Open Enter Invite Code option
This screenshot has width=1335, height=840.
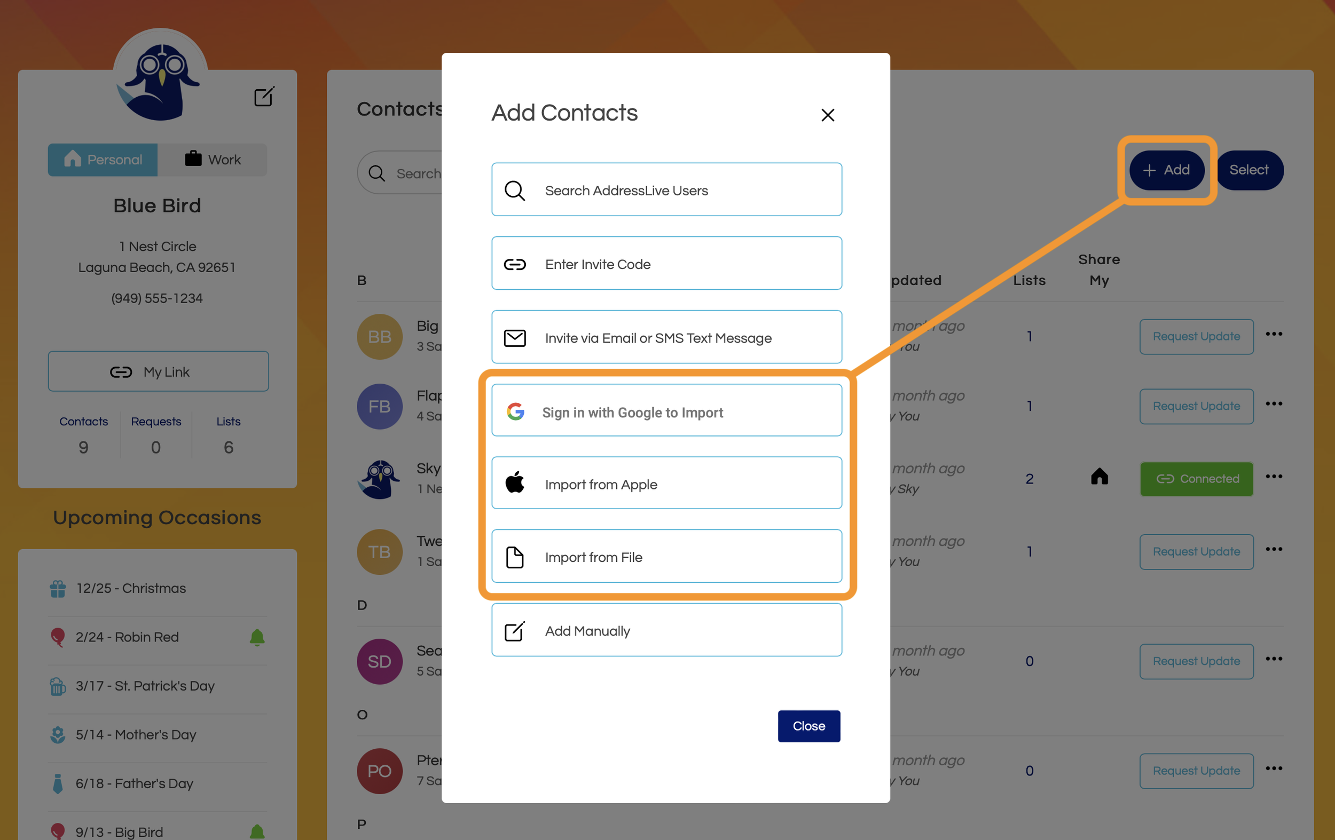point(666,264)
